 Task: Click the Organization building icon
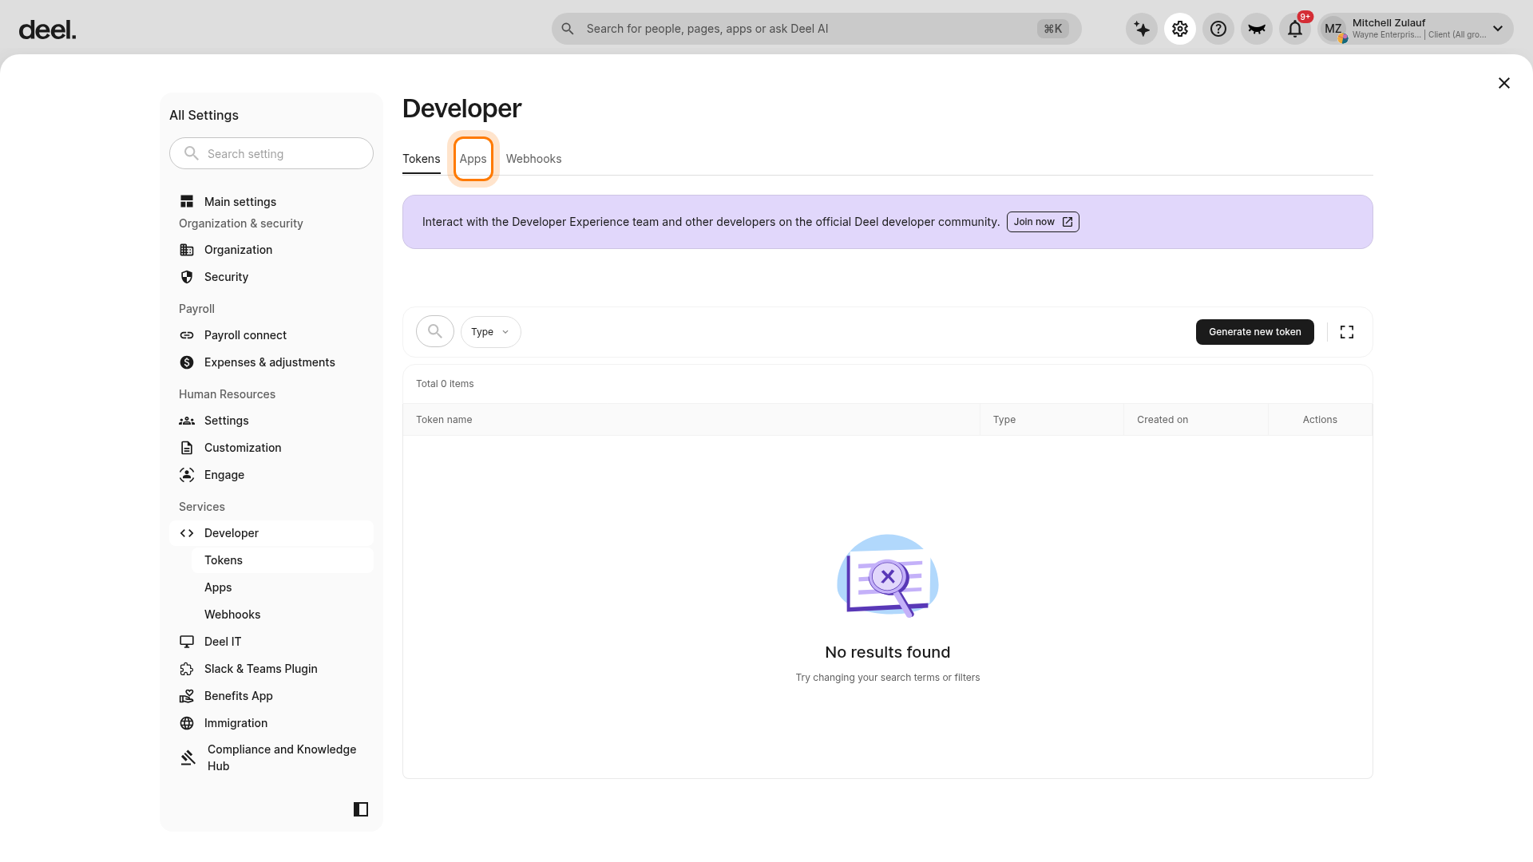point(187,250)
